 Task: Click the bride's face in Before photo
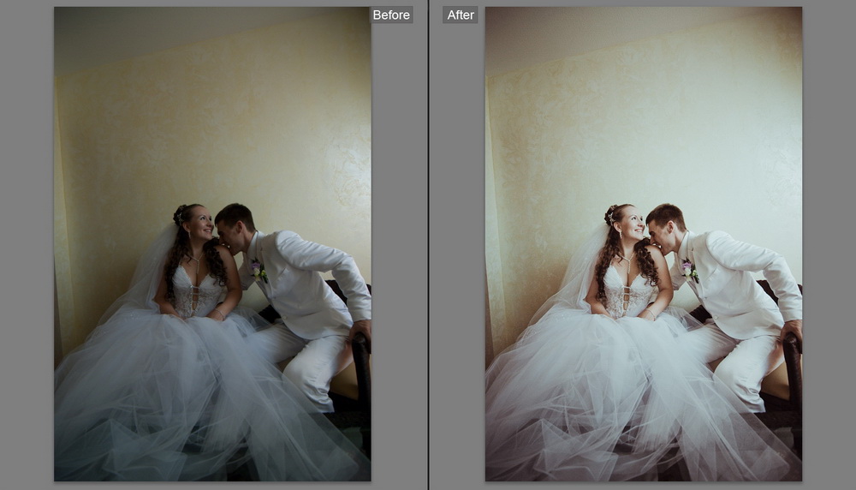198,225
